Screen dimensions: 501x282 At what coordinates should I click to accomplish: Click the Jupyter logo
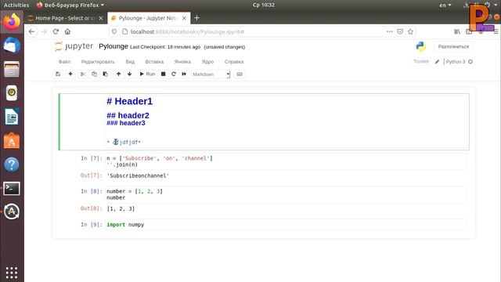coord(74,46)
